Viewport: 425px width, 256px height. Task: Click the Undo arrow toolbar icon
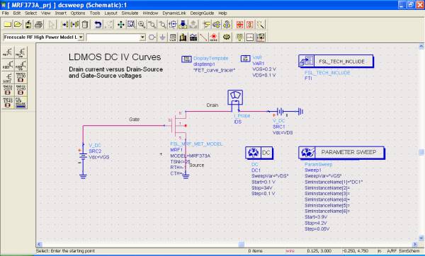tap(98, 25)
